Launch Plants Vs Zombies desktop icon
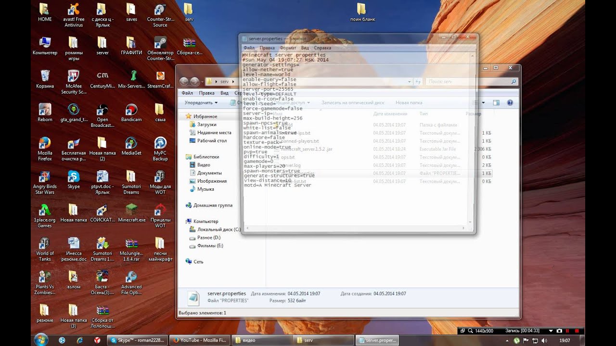 point(45,283)
